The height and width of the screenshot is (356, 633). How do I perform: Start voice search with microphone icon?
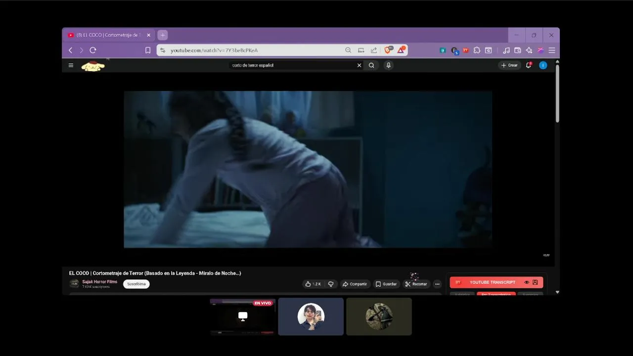[x=389, y=65]
